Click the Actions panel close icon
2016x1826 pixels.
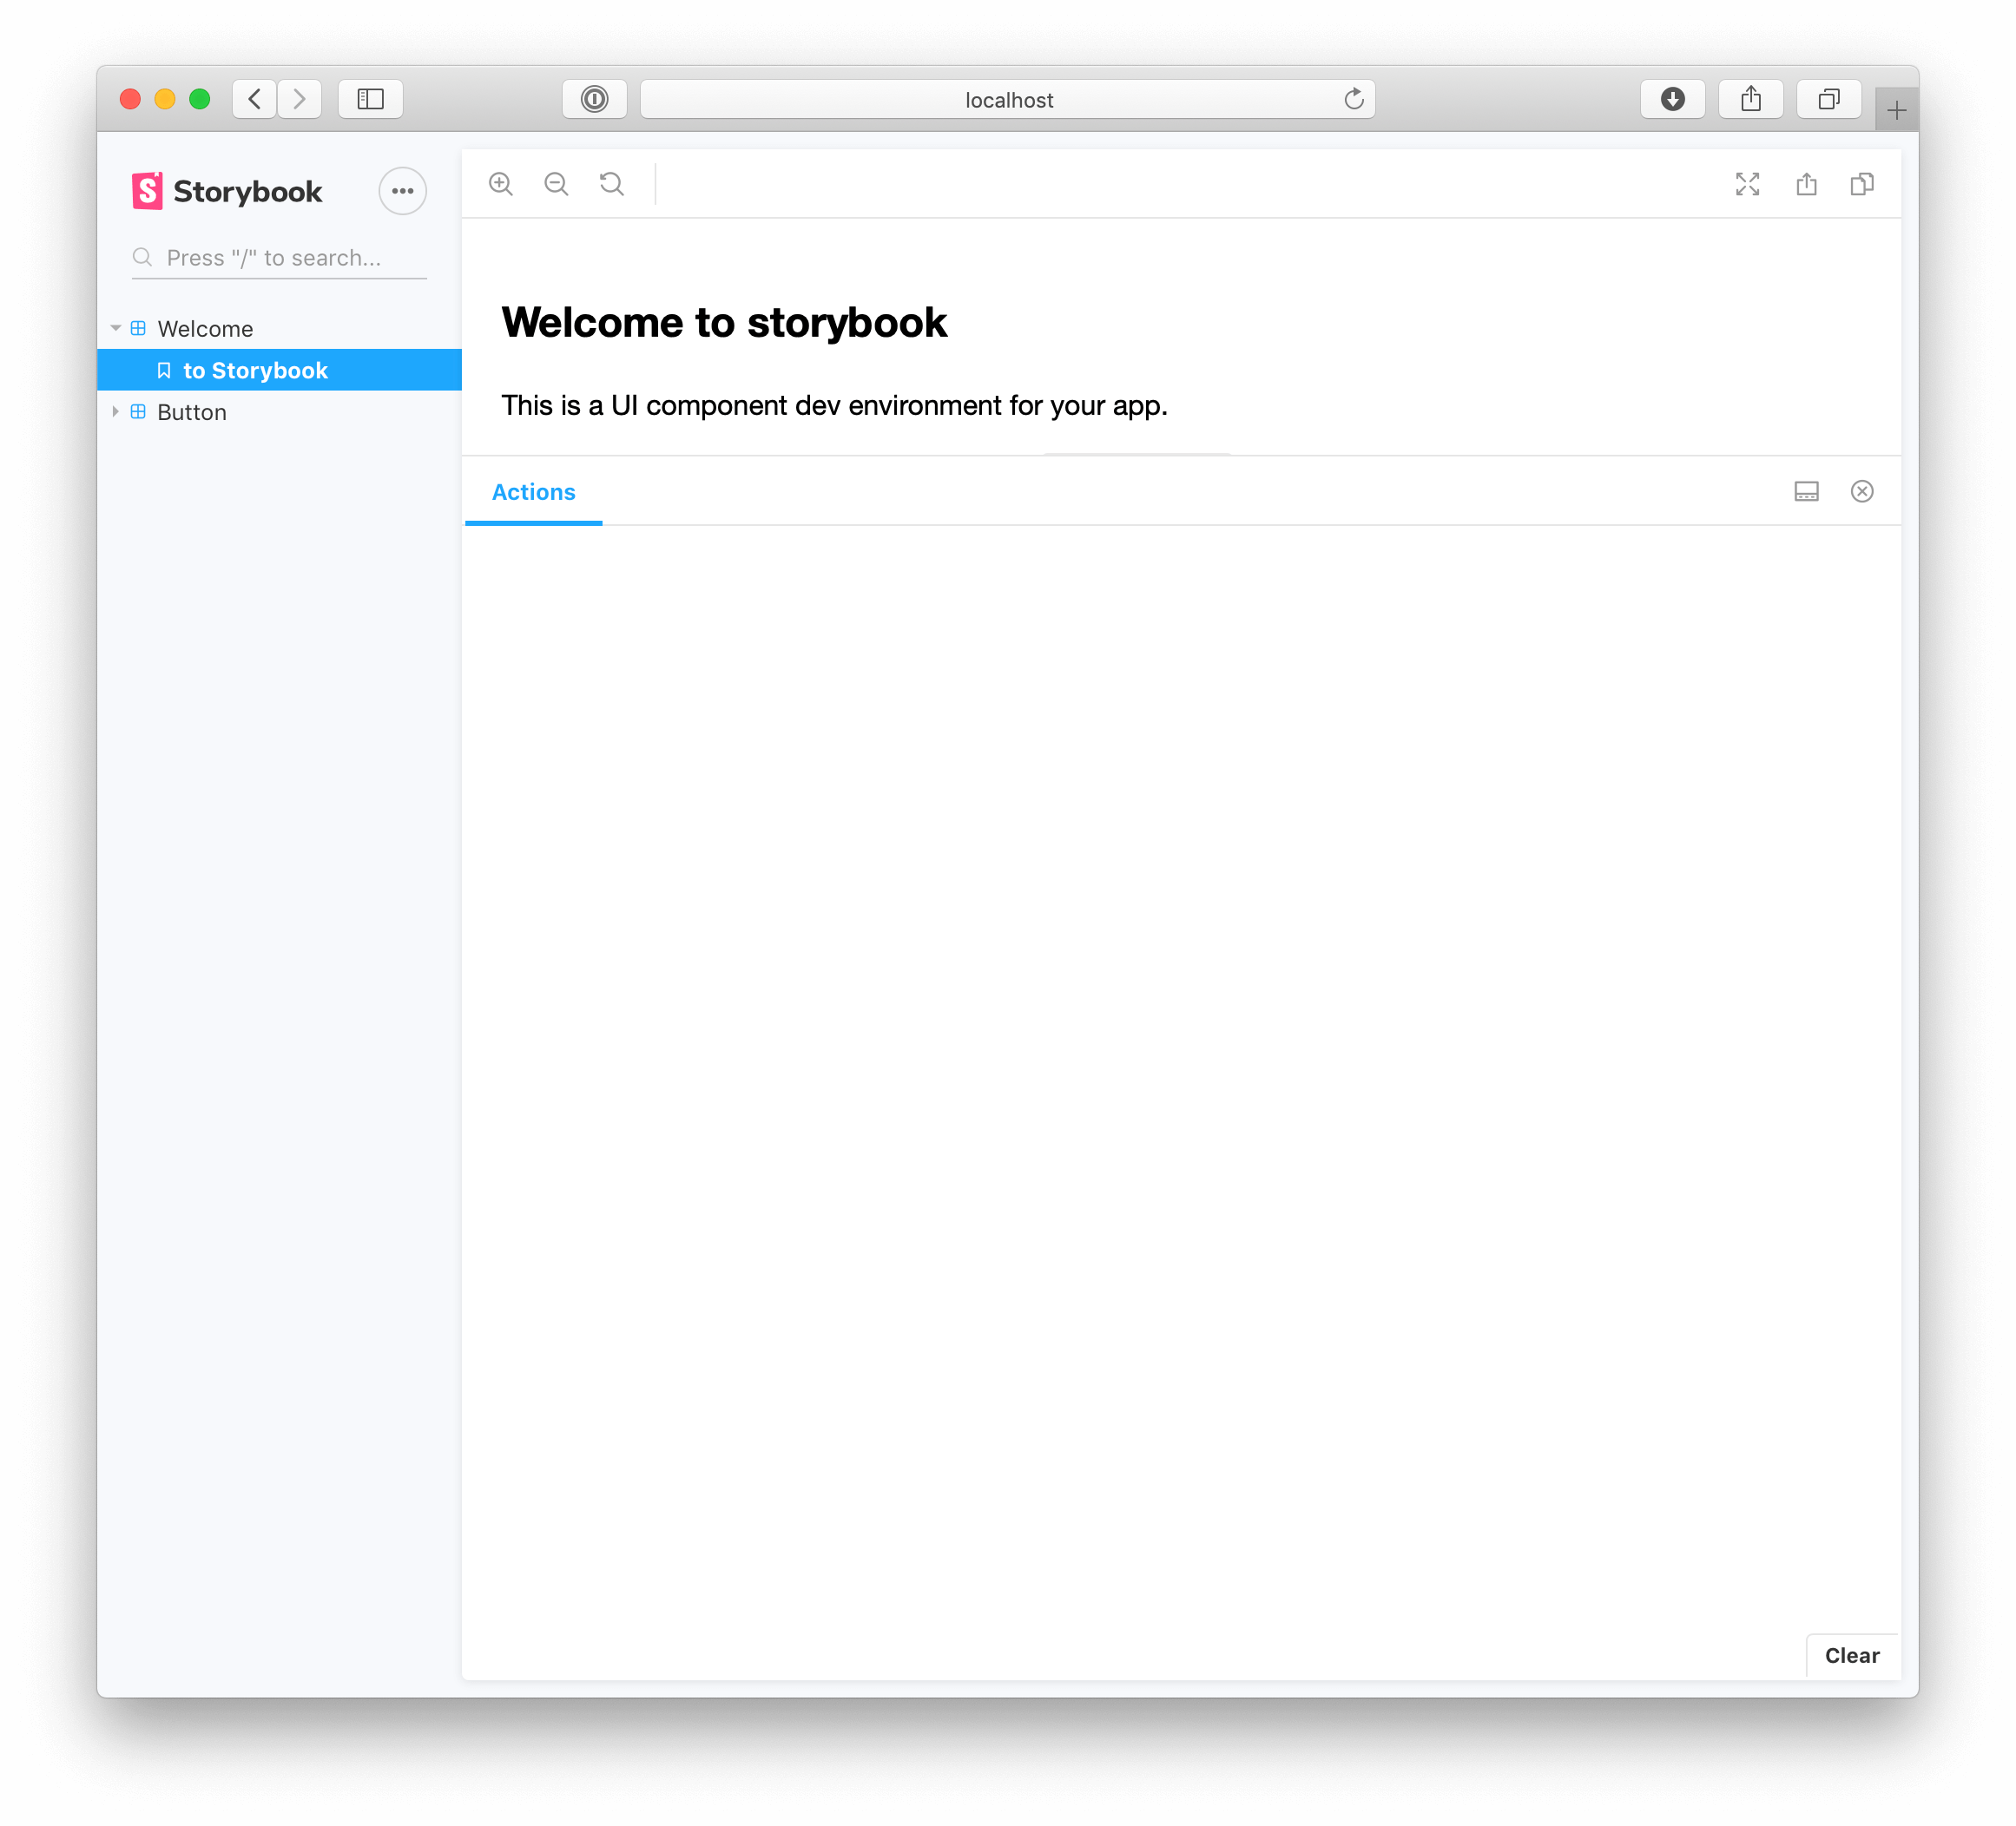(x=1861, y=491)
